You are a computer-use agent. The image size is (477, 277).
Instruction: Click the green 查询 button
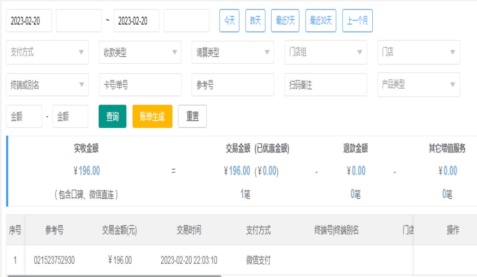click(x=113, y=117)
